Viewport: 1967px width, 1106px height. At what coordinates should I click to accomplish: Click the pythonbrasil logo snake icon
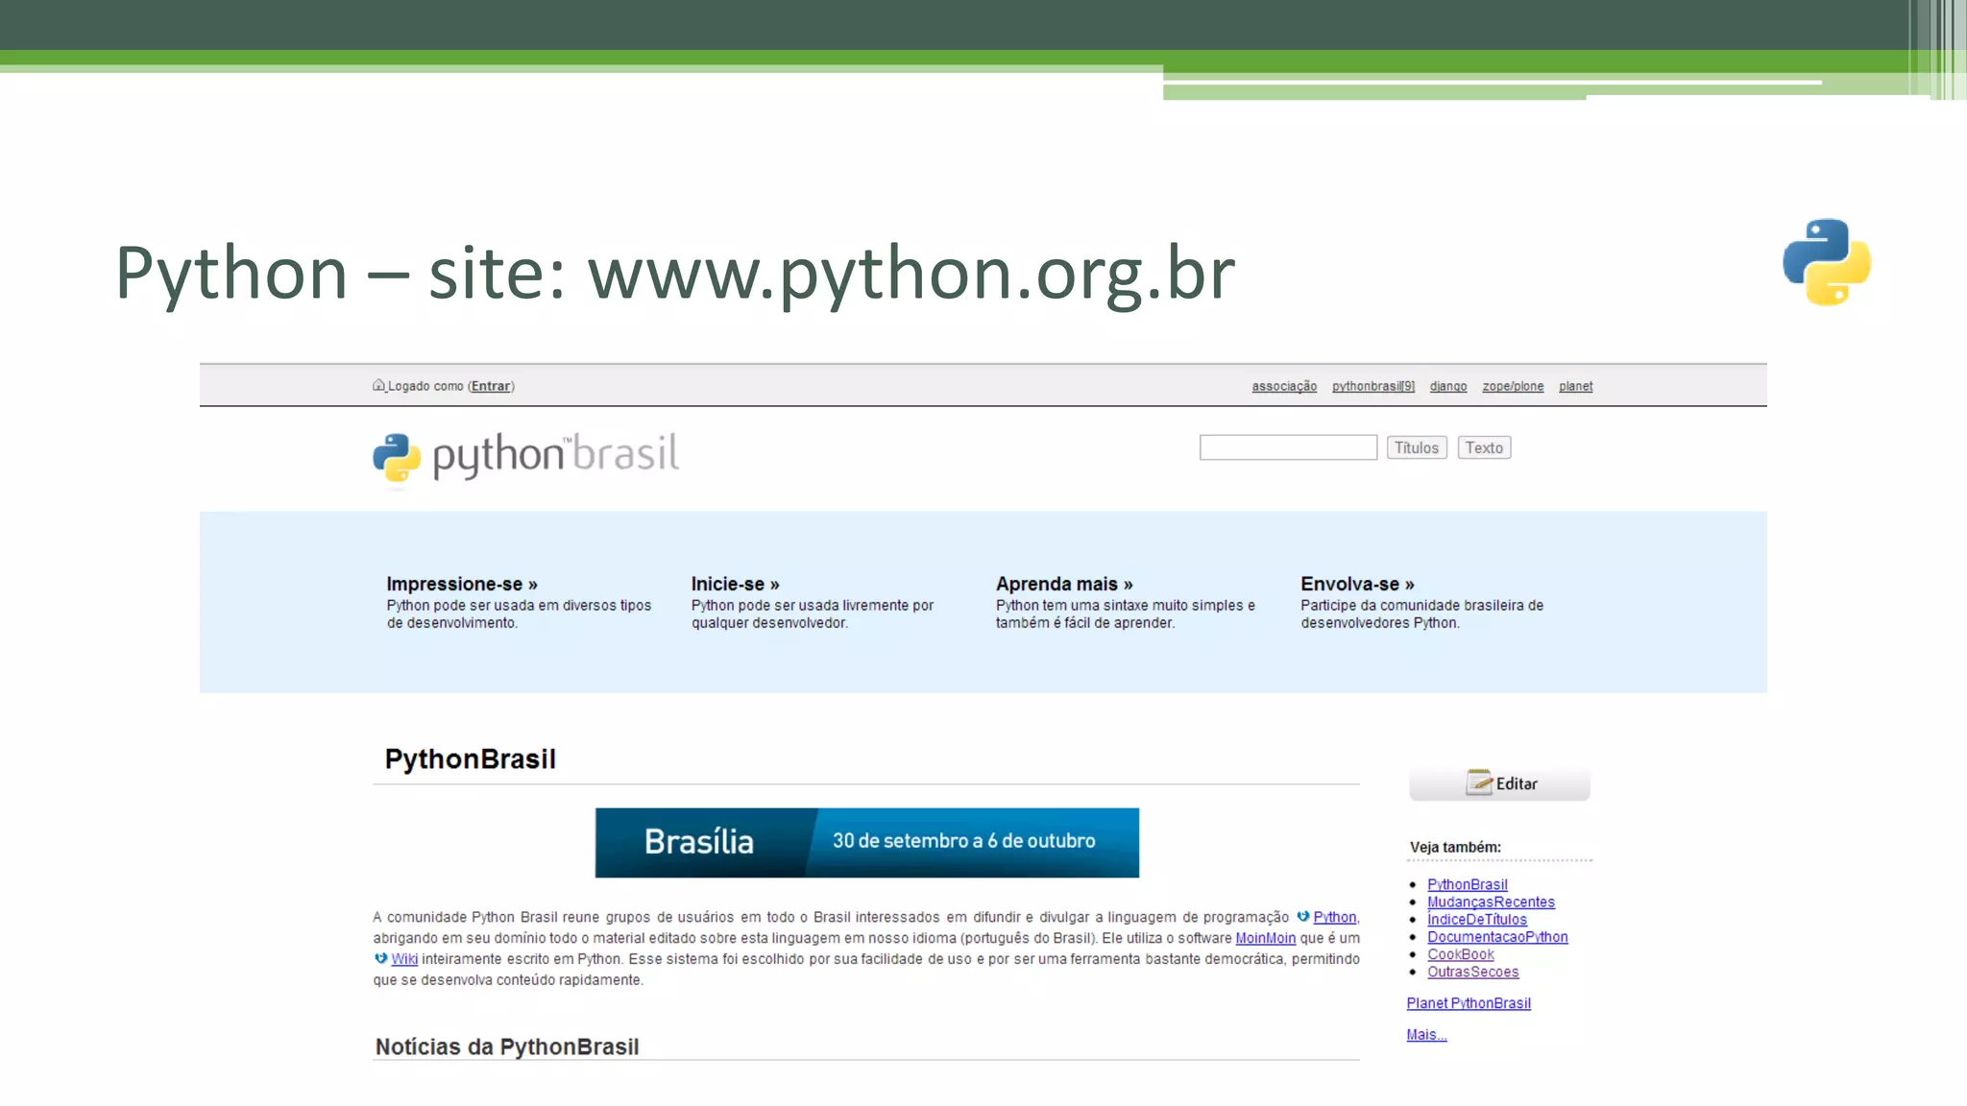[397, 457]
